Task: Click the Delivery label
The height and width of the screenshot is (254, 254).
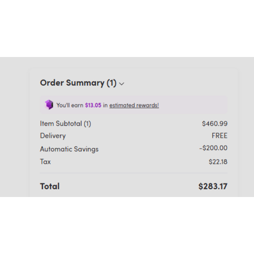Action: (x=53, y=136)
